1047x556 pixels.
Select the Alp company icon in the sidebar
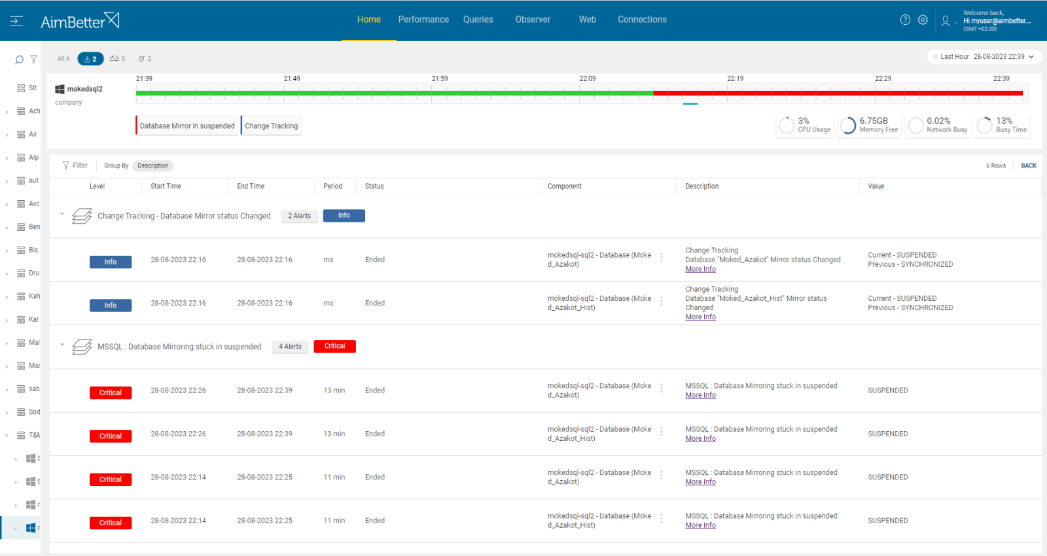point(21,158)
